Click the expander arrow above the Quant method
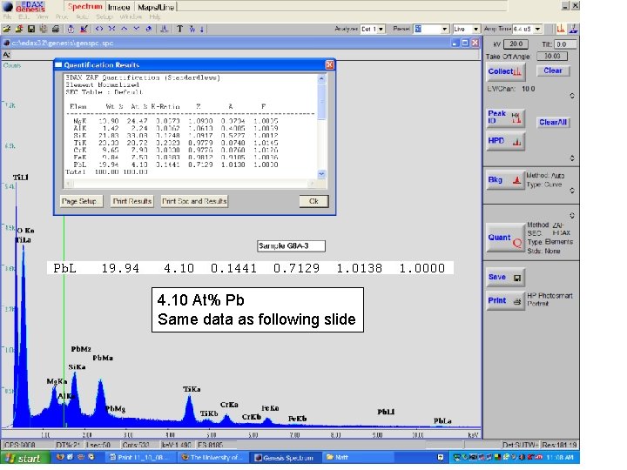The height and width of the screenshot is (470, 627). (x=572, y=216)
